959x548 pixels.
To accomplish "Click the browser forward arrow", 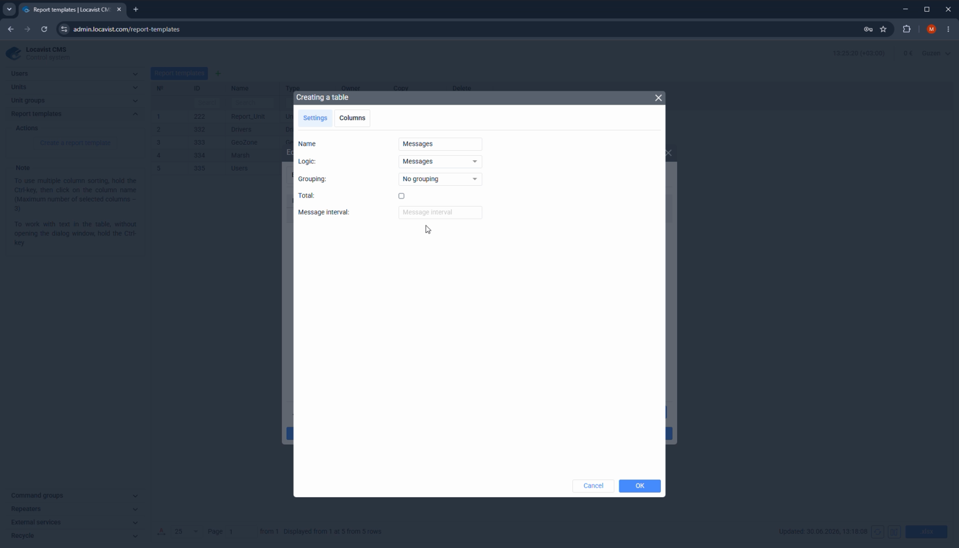I will pyautogui.click(x=27, y=29).
